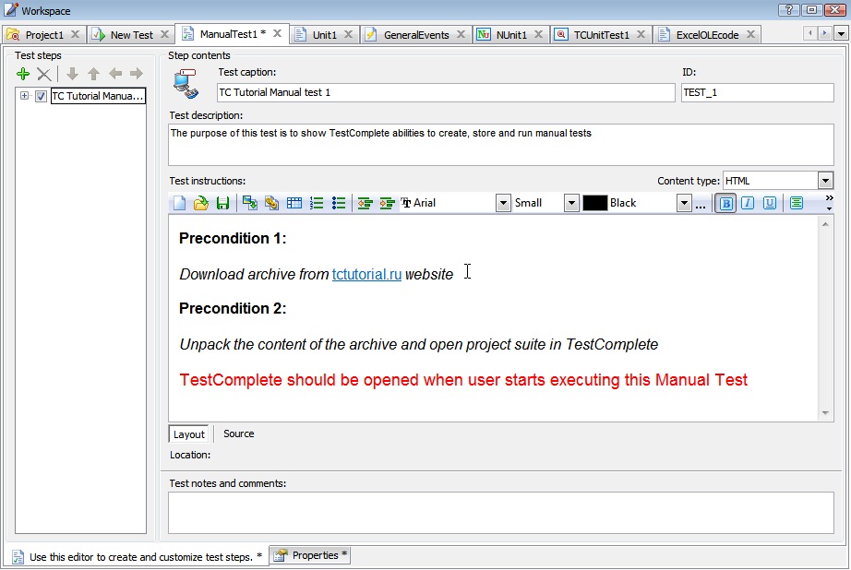Close the NUnit1 tab
851x570 pixels.
pos(538,34)
